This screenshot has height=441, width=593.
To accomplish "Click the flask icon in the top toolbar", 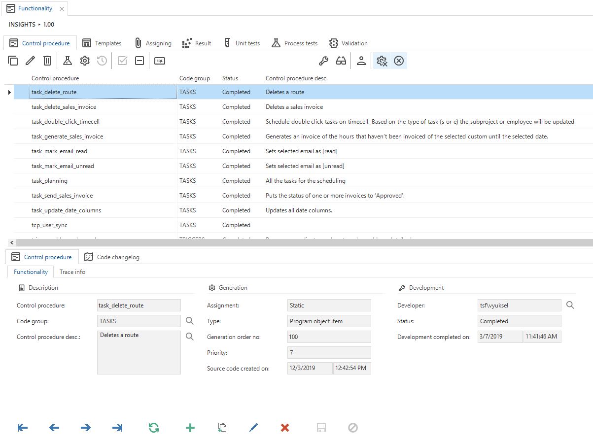I will point(68,61).
